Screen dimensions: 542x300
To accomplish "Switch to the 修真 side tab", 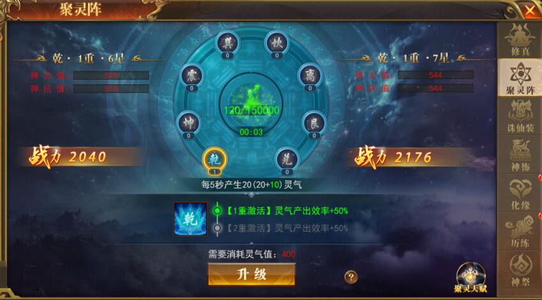I will [519, 40].
